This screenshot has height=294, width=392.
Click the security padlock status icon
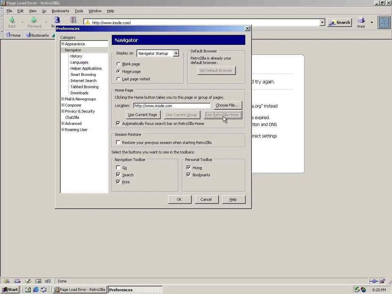382,281
